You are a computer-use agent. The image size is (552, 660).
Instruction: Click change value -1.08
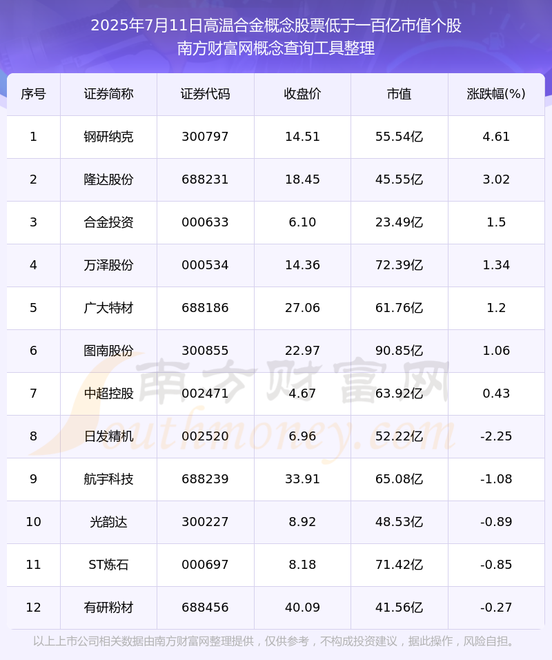[x=497, y=479]
